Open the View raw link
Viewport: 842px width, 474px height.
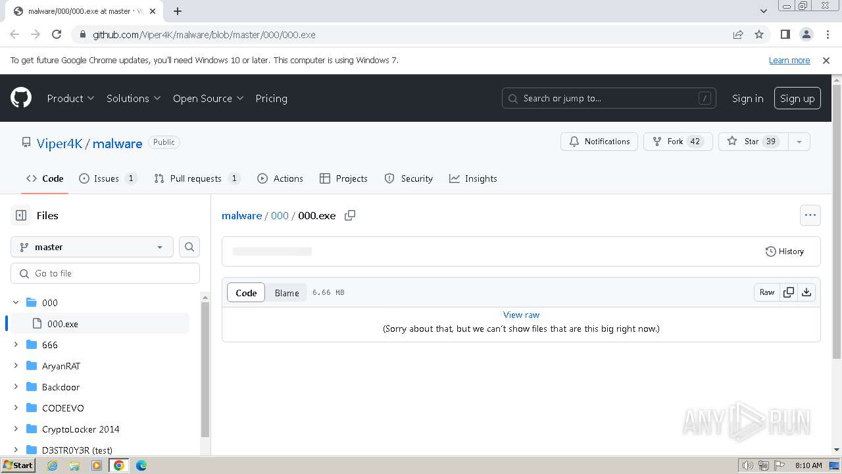point(521,315)
